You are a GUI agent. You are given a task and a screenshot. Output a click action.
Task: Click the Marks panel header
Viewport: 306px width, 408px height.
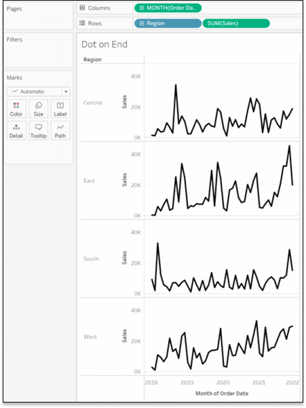click(x=14, y=77)
